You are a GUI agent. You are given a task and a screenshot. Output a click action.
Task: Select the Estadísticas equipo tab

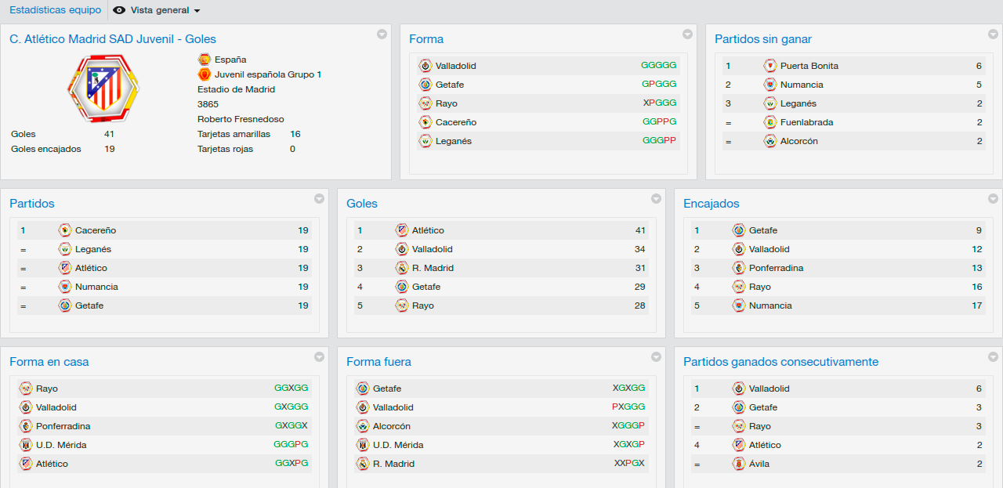[55, 10]
